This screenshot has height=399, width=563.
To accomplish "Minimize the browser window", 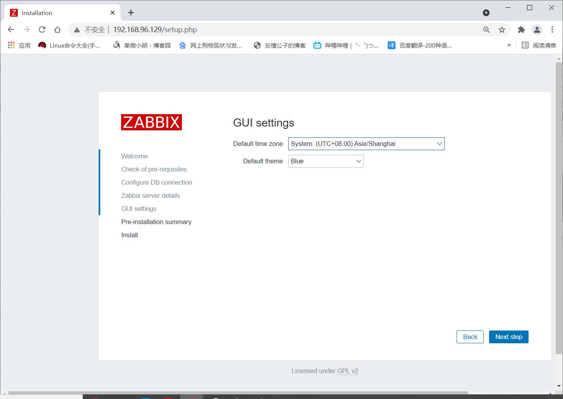I will (508, 8).
